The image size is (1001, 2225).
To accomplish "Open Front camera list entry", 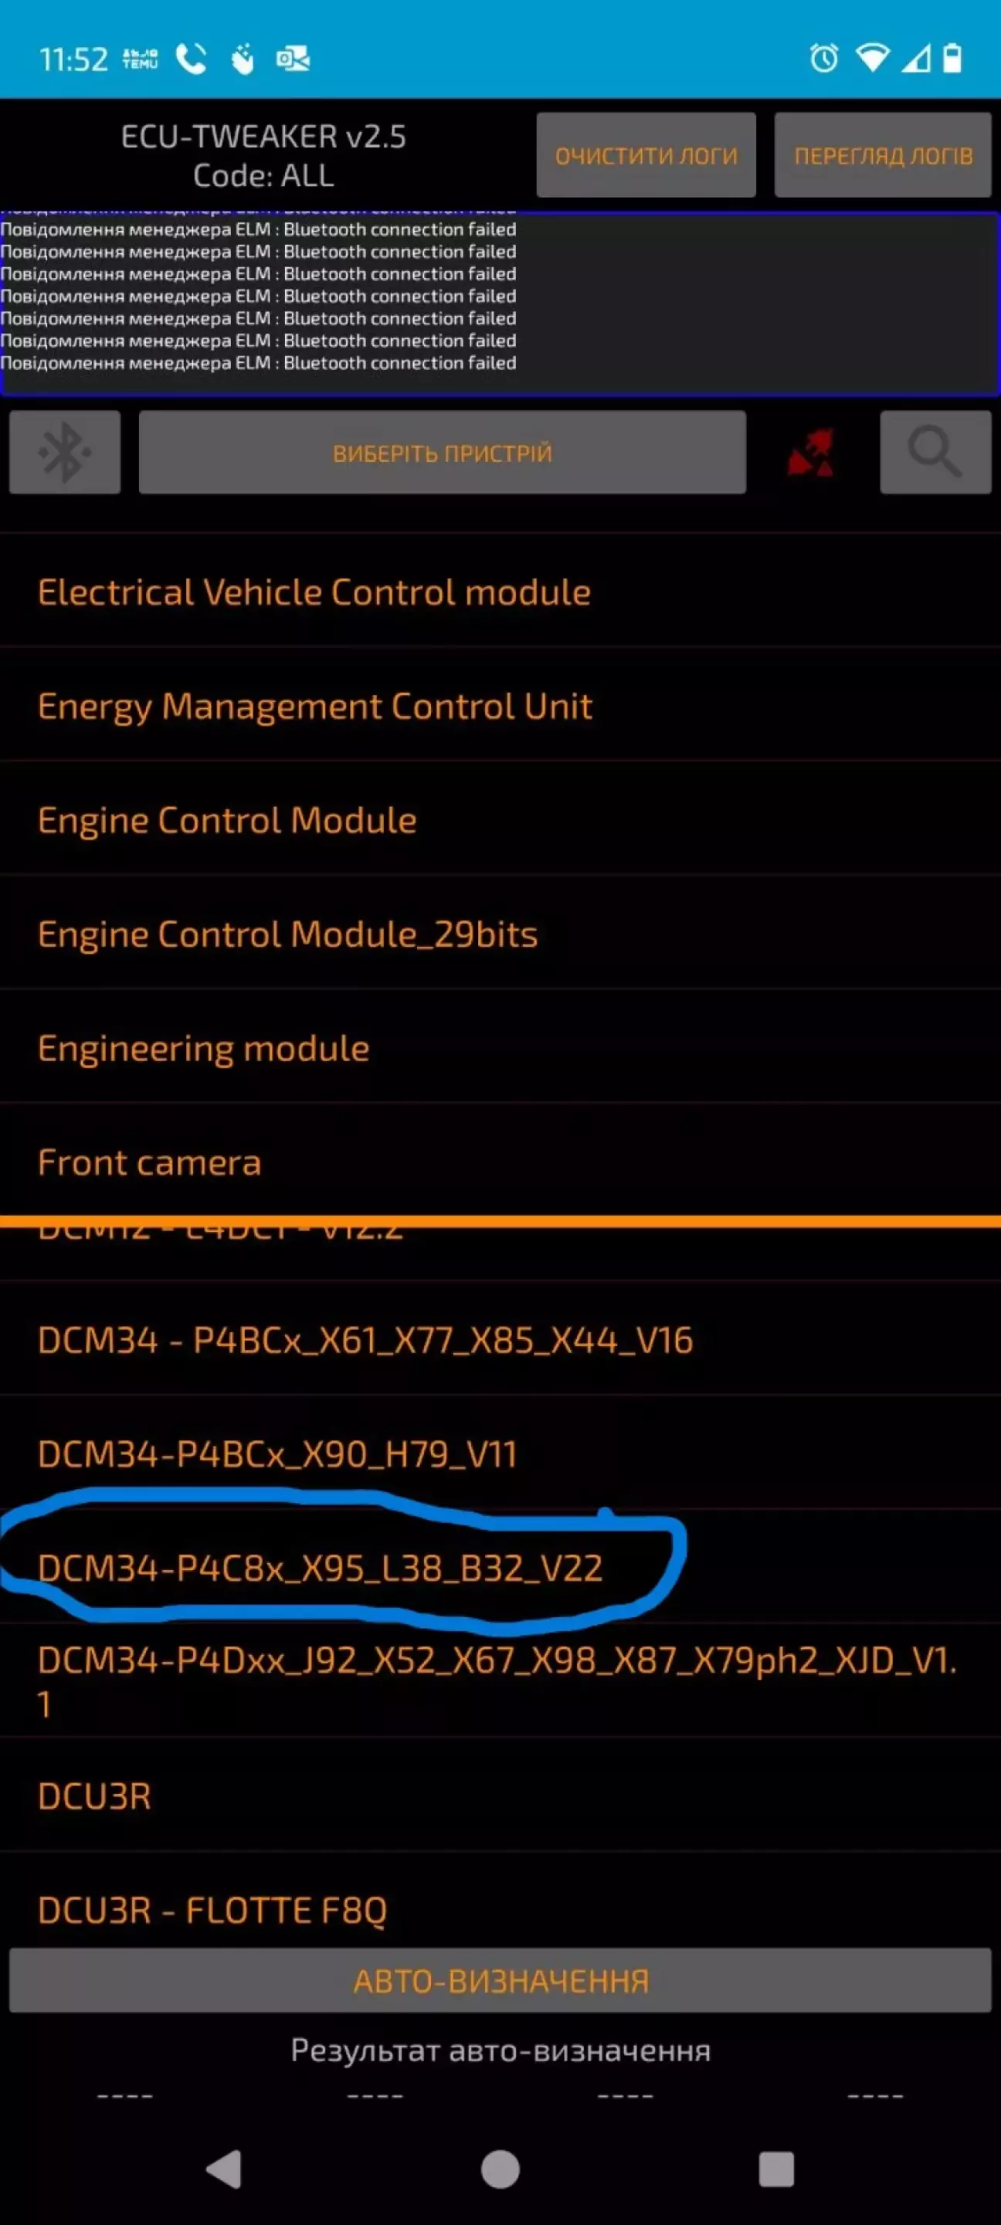I will [500, 1162].
